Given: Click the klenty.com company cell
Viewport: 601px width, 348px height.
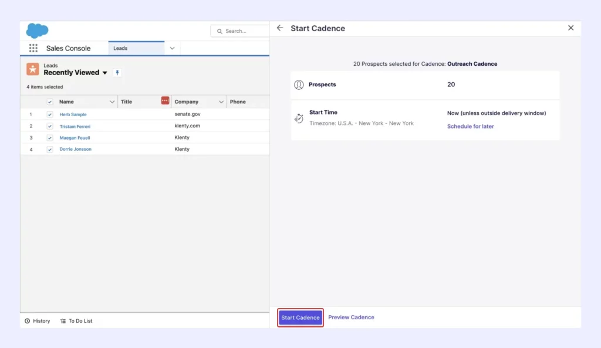Looking at the screenshot, I should click(x=187, y=126).
